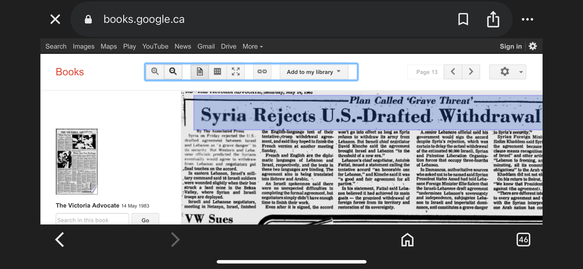
Task: Expand the More dropdown
Action: pyautogui.click(x=253, y=46)
